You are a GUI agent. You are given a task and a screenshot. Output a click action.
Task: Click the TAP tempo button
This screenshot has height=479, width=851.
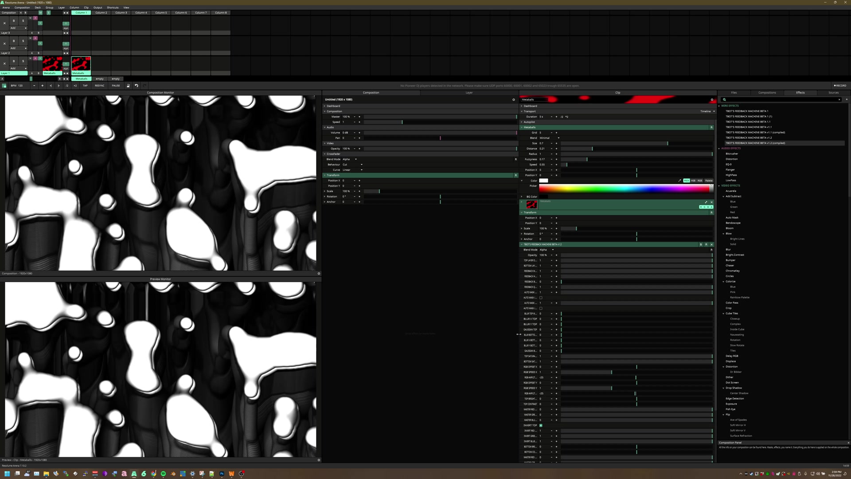pos(85,86)
